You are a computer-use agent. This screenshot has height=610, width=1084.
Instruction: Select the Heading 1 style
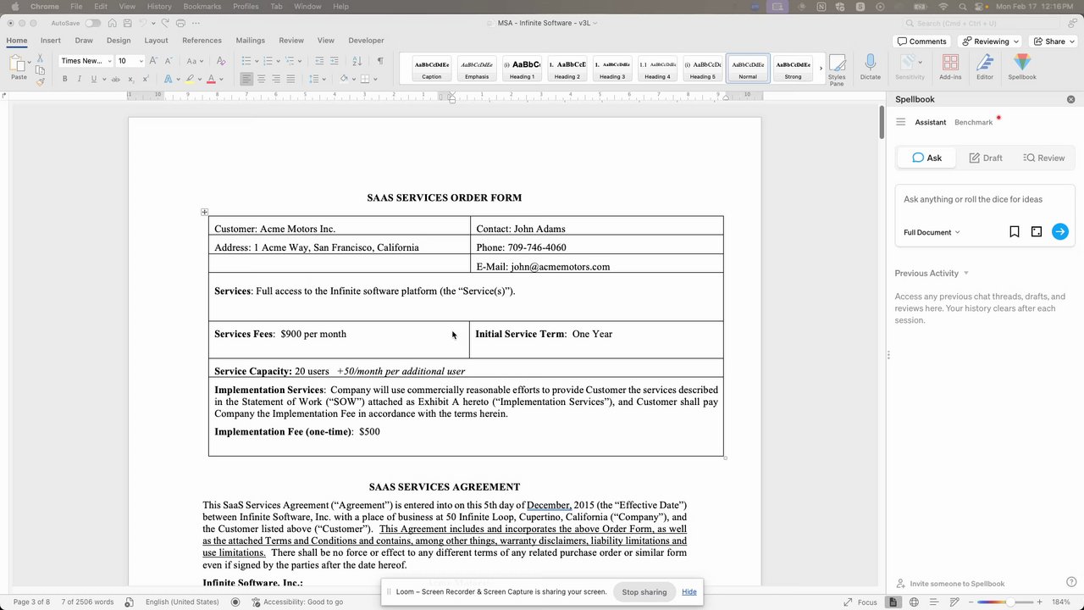(x=522, y=68)
